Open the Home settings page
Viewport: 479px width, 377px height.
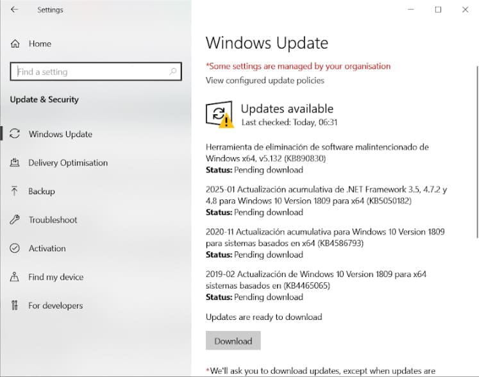click(40, 44)
